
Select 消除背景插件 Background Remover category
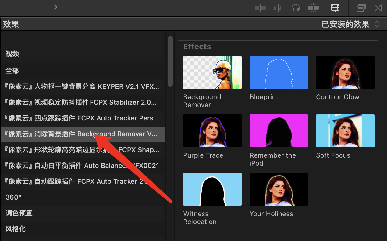pyautogui.click(x=83, y=134)
